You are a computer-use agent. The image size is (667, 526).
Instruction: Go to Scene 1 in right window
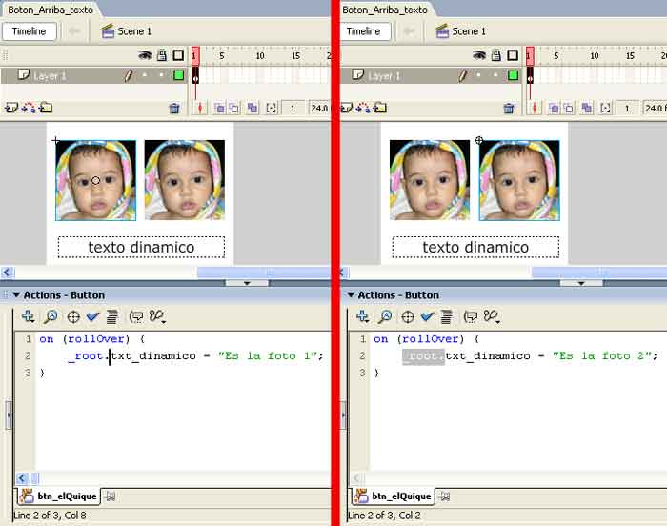click(x=460, y=31)
